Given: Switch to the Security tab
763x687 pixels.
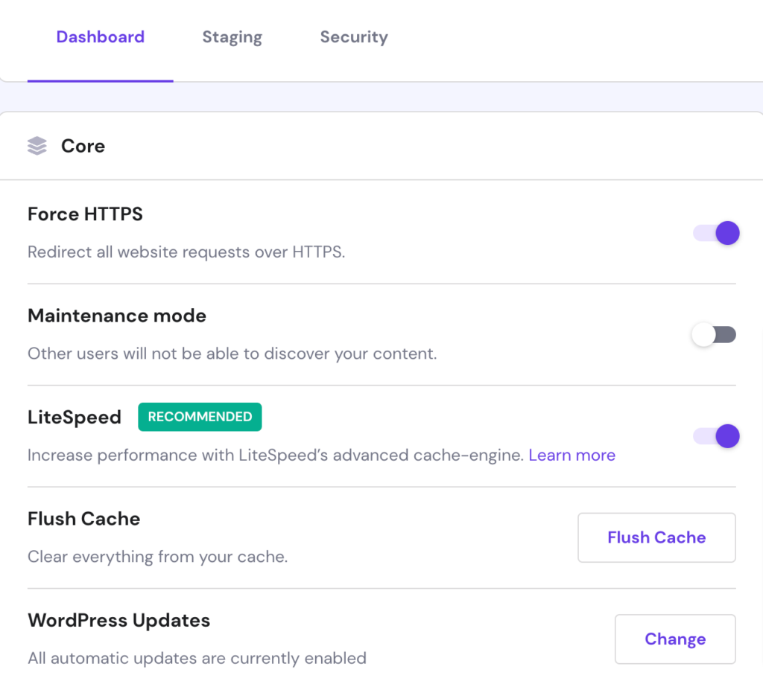Looking at the screenshot, I should [x=354, y=37].
